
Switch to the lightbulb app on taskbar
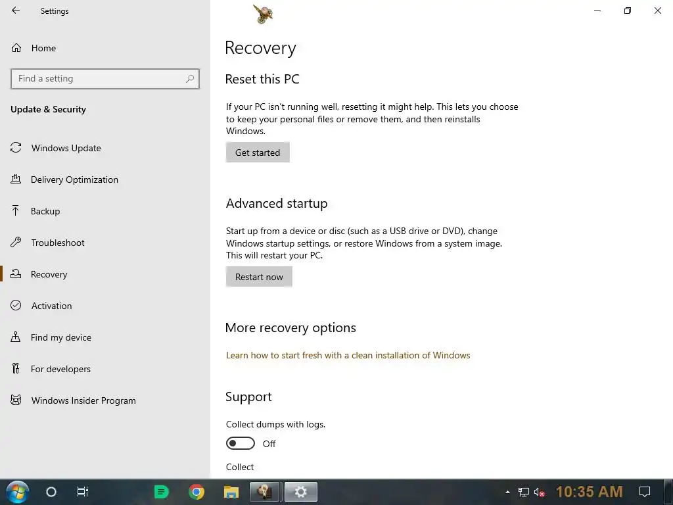tap(264, 492)
